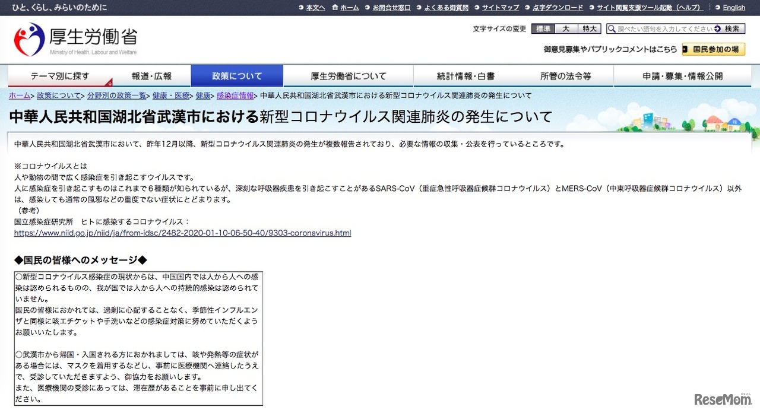Switch to the 政策について tab

tap(237, 75)
